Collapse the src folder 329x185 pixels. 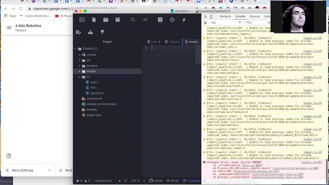click(79, 77)
